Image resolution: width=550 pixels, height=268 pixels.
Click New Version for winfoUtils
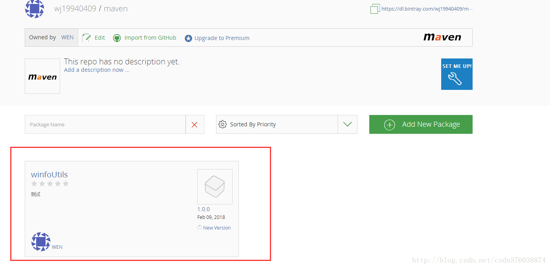pyautogui.click(x=214, y=228)
